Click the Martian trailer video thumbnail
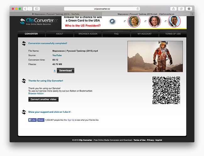The image size is (204, 156). 155,56
